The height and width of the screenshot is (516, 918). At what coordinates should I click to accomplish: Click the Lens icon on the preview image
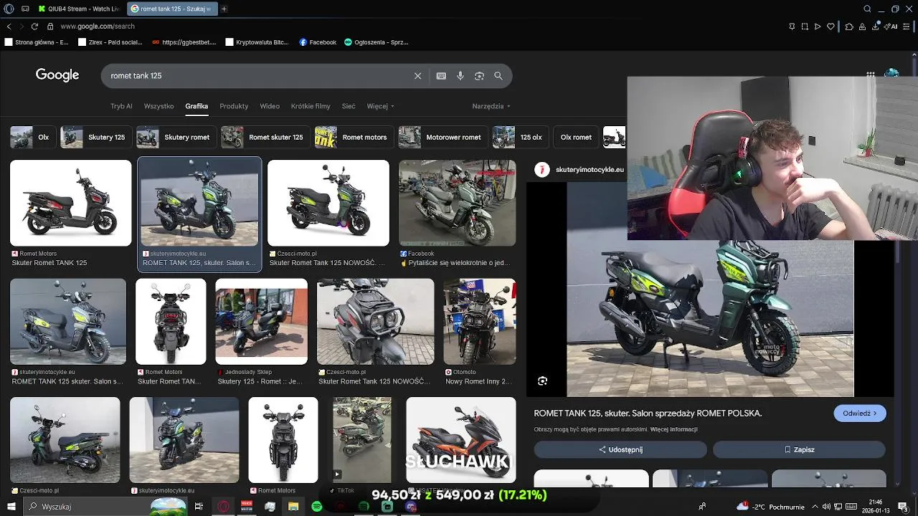(543, 381)
